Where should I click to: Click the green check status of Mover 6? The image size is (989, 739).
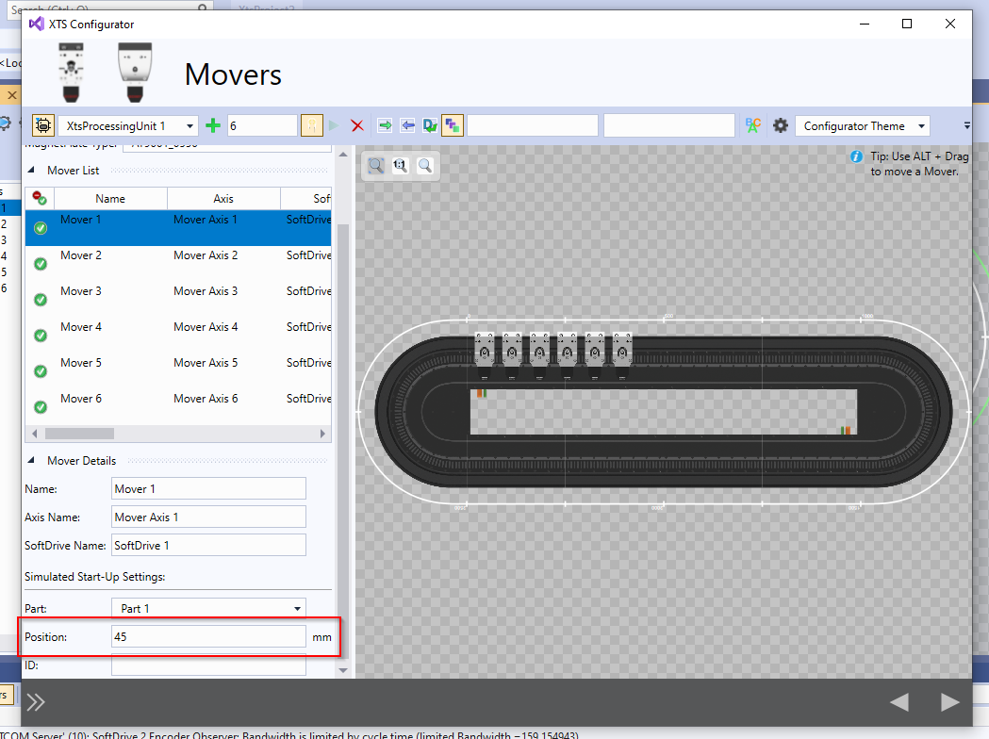[x=41, y=408]
